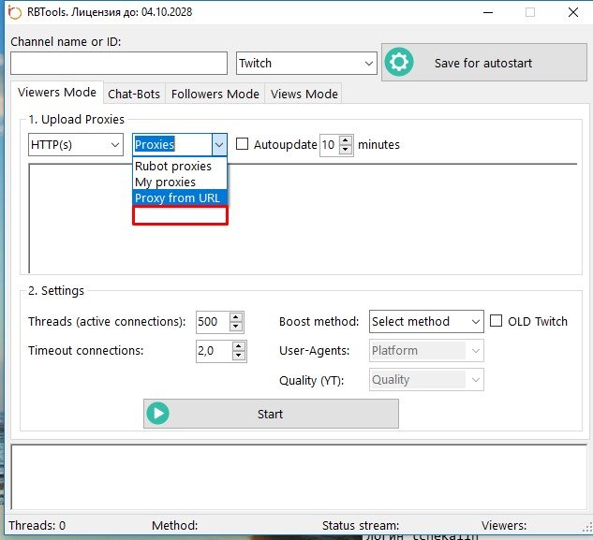The height and width of the screenshot is (540, 593).
Task: Click Save for autostart button
Action: [x=482, y=63]
